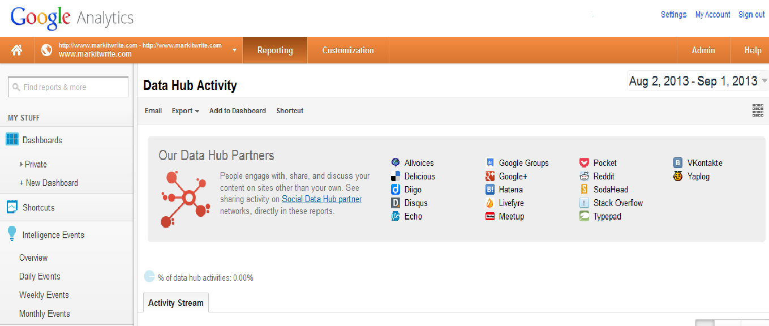This screenshot has width=769, height=326.
Task: Click the Livefyre flame icon
Action: pyautogui.click(x=490, y=203)
